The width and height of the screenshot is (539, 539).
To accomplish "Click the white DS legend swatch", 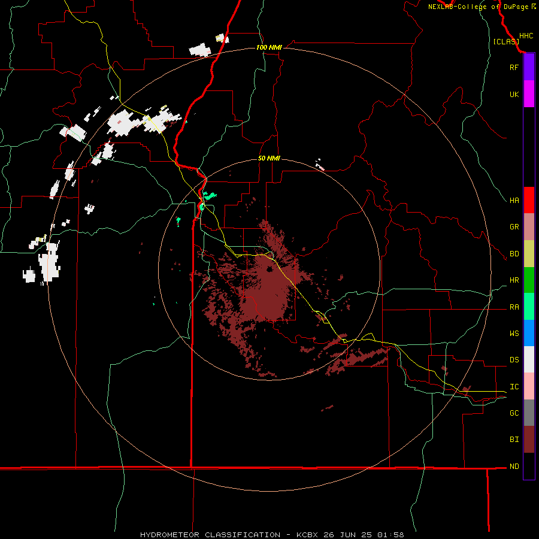I will (529, 359).
